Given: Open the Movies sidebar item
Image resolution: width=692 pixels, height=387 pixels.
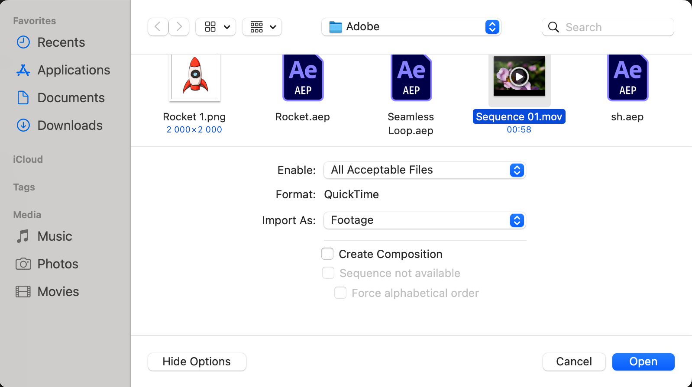Looking at the screenshot, I should (58, 292).
